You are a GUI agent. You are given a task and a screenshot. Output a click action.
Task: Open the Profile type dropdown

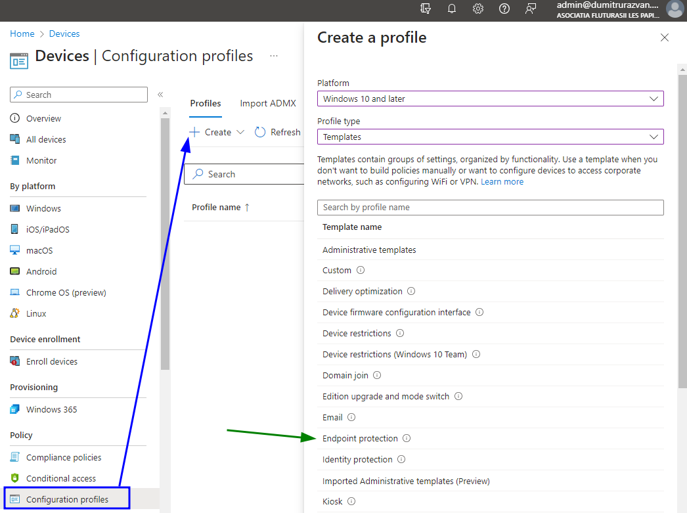pyautogui.click(x=490, y=137)
